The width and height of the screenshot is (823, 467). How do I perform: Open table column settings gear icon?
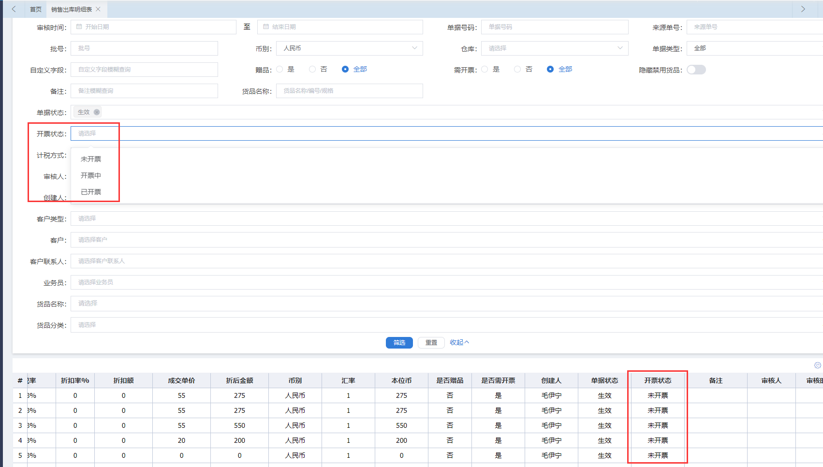(x=818, y=365)
